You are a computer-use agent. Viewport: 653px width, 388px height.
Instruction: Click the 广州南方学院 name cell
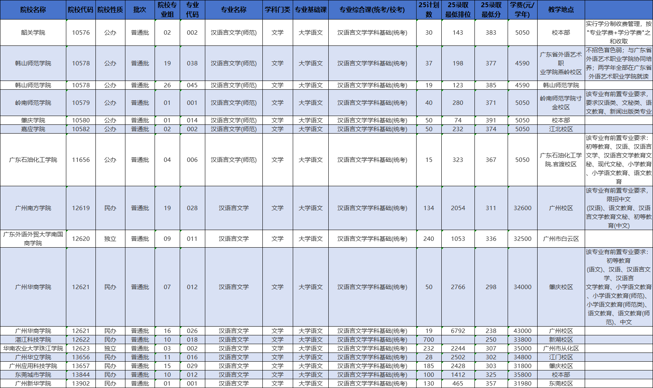[33, 208]
